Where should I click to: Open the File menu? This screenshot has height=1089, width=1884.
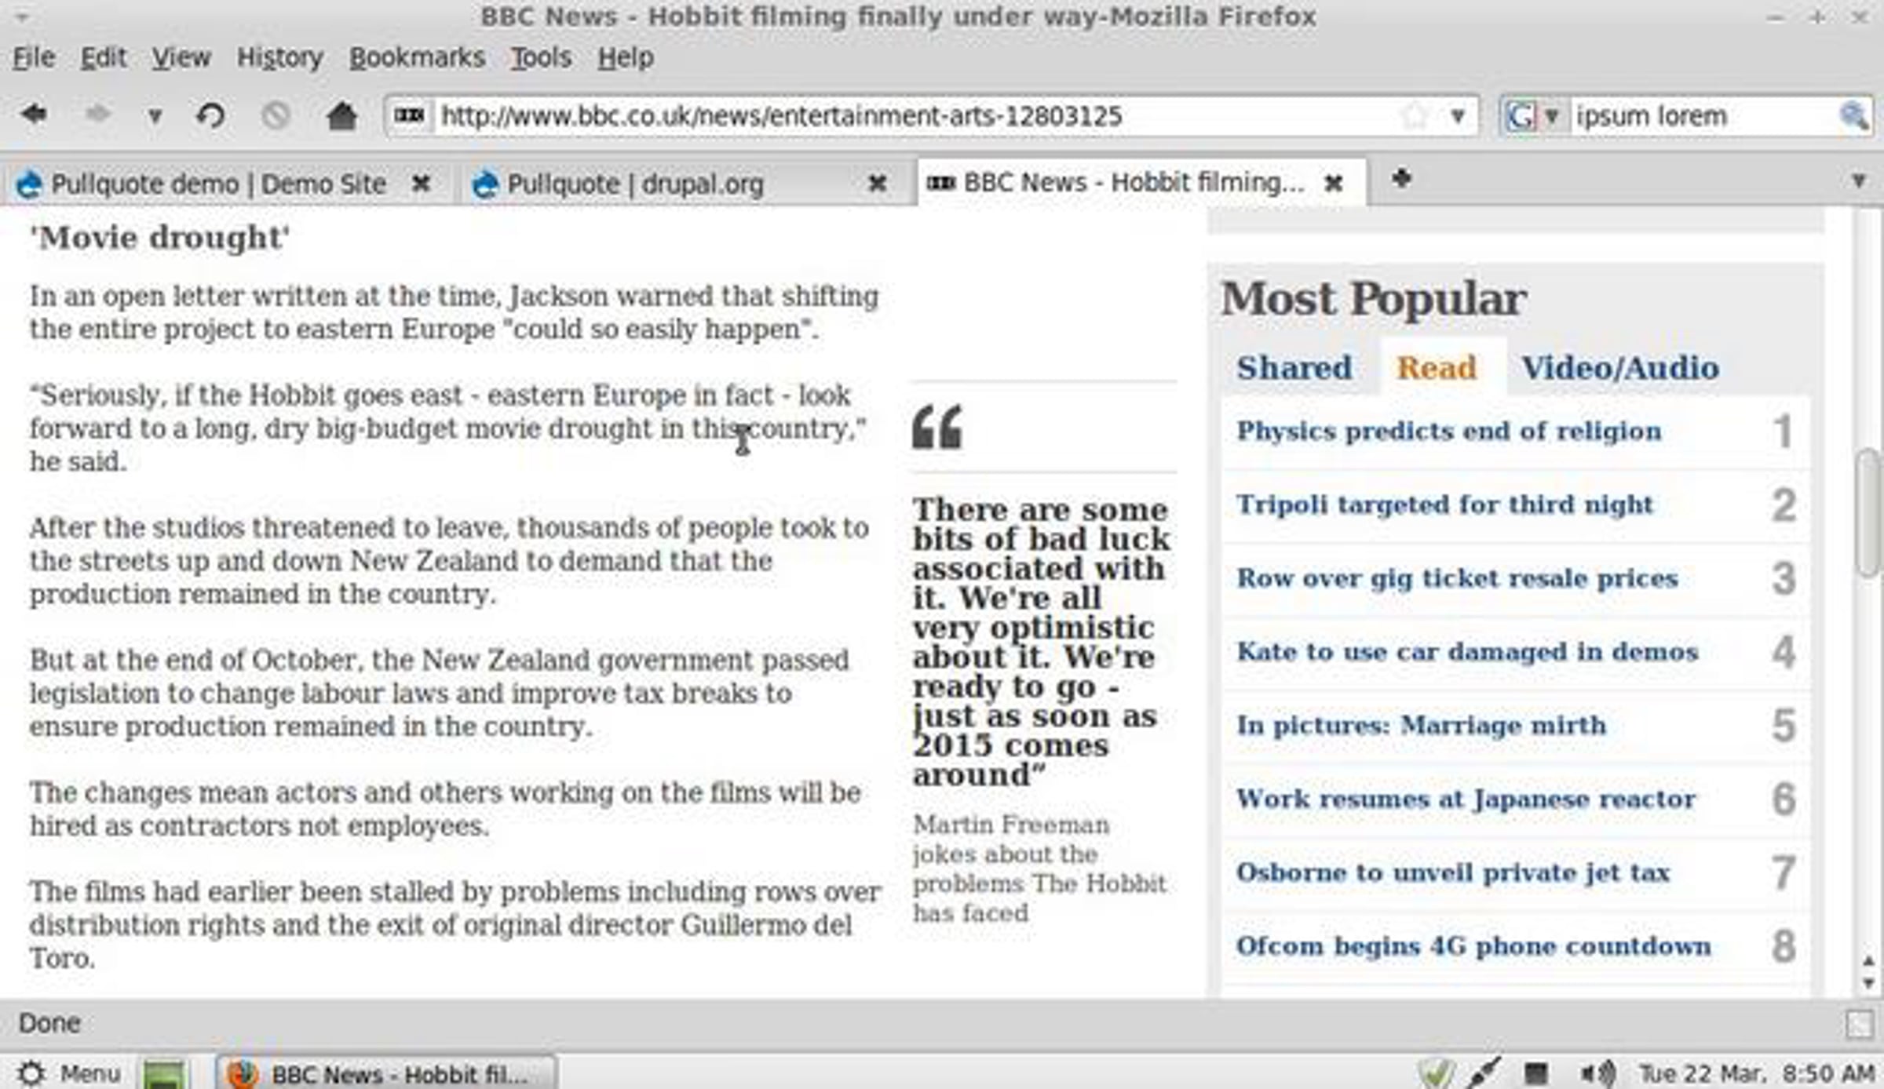pos(34,57)
